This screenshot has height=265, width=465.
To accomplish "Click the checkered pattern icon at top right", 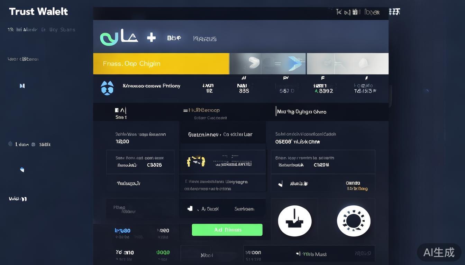I will click(394, 11).
